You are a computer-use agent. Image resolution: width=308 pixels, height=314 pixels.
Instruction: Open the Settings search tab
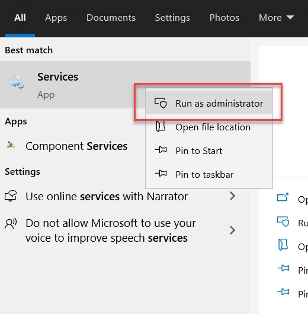click(172, 18)
